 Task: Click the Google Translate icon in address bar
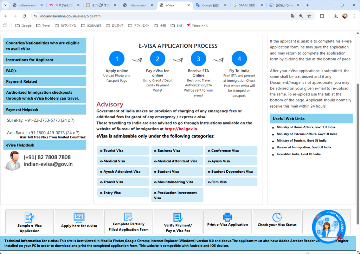pyautogui.click(x=292, y=16)
